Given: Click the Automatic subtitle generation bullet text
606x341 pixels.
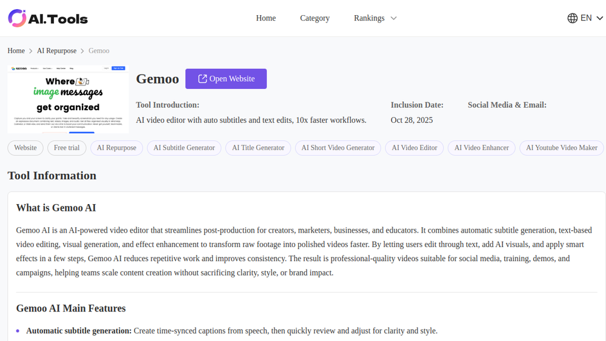Looking at the screenshot, I should coord(232,331).
